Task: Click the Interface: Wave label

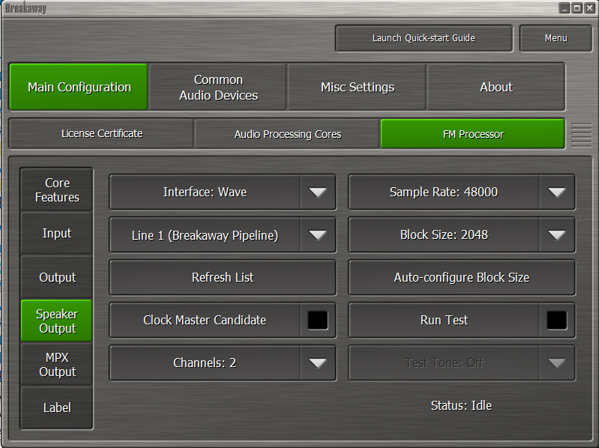Action: coord(205,192)
